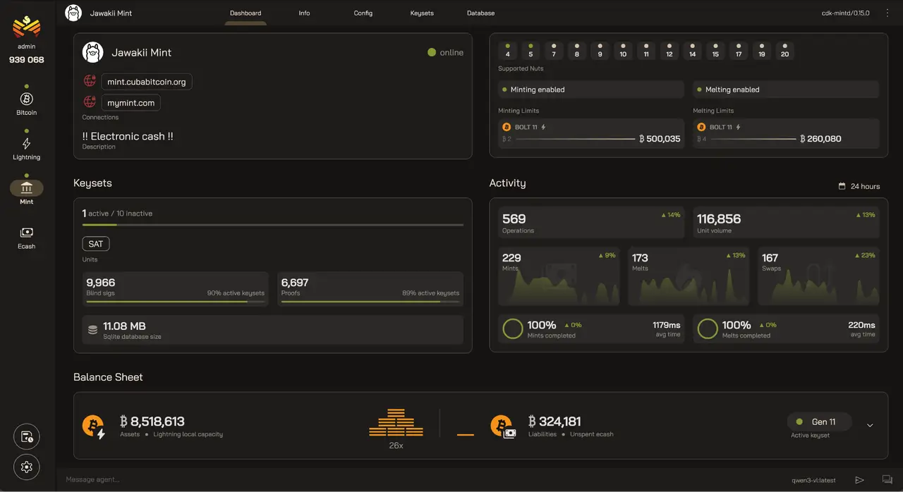Click the llama avatar in top bar
This screenshot has width=903, height=492.
73,13
